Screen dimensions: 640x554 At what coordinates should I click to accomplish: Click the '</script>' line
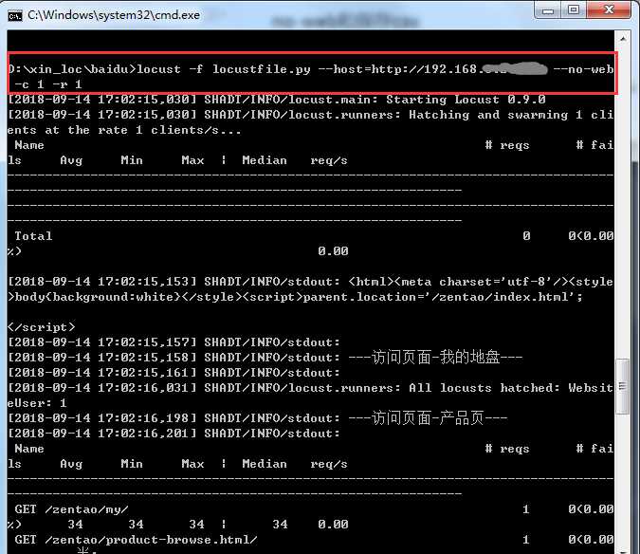pyautogui.click(x=41, y=327)
